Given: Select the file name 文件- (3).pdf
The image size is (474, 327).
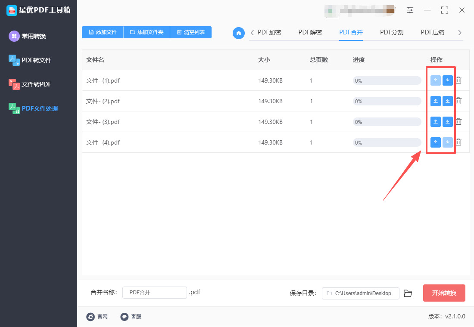Looking at the screenshot, I should pos(103,122).
